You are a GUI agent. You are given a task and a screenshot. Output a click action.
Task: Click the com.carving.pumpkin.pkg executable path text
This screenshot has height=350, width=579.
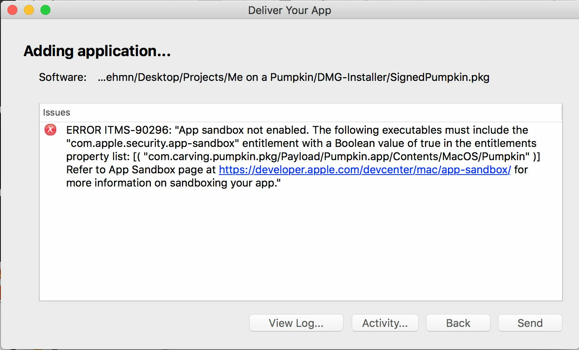click(338, 156)
